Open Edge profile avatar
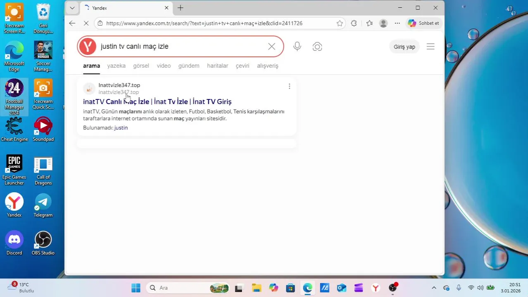528x297 pixels. (x=383, y=23)
